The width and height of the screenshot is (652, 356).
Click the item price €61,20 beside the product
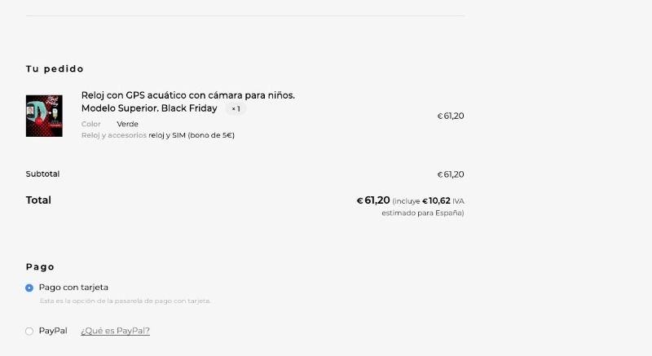(451, 116)
